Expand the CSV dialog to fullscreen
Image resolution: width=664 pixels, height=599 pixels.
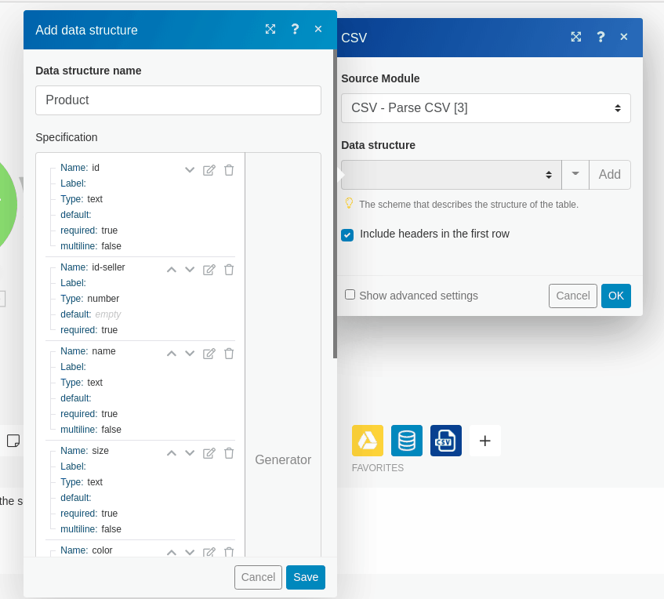coord(576,37)
